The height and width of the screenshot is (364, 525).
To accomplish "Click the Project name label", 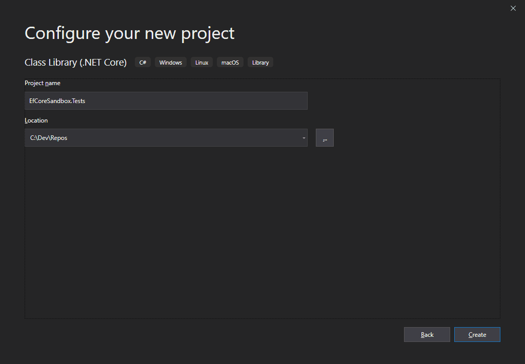I will pyautogui.click(x=43, y=83).
